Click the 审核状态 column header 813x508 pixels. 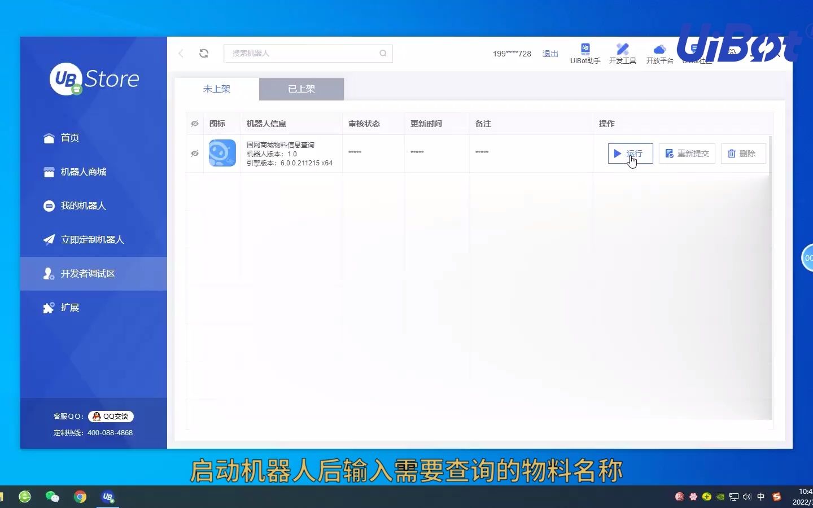click(364, 124)
